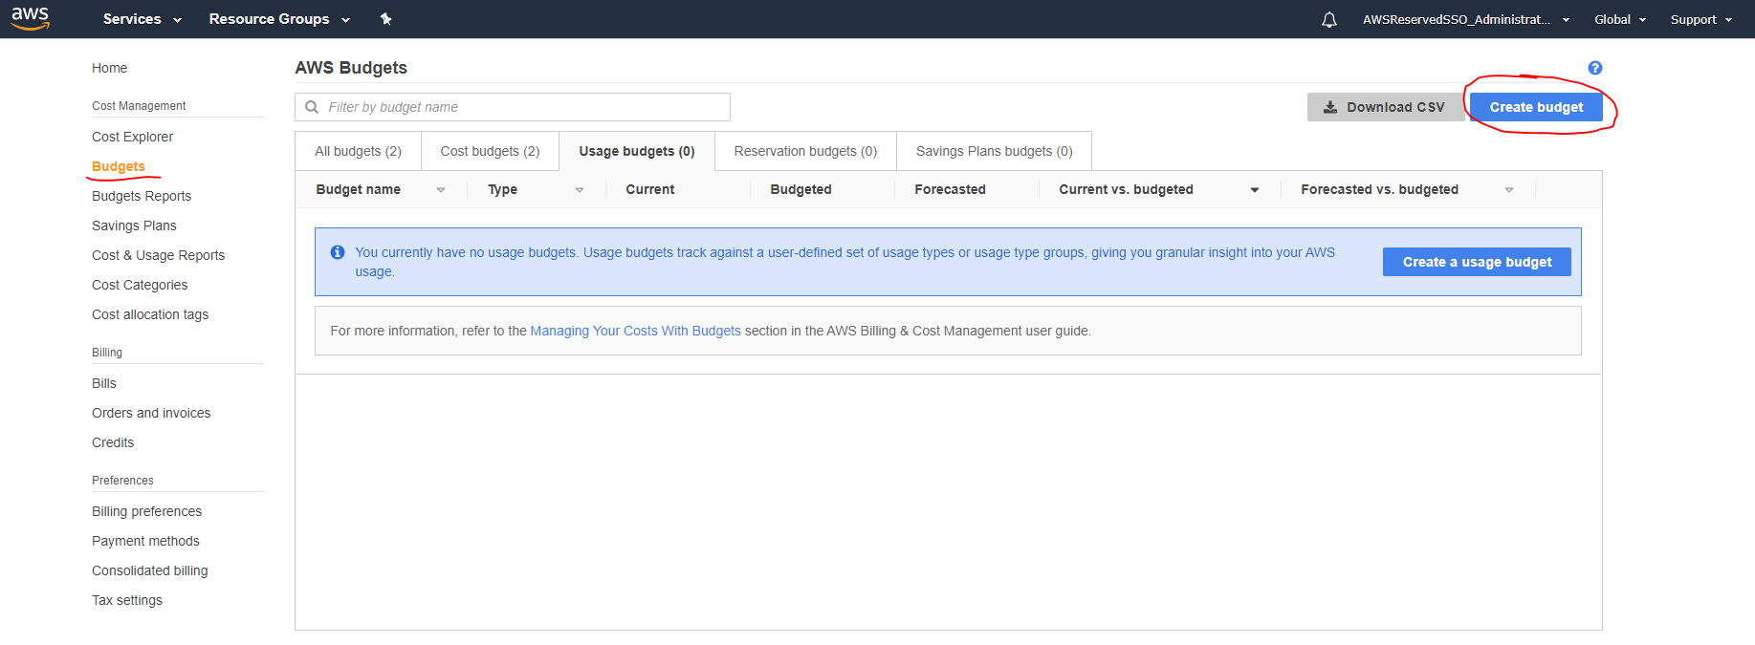Click the Budgeted column header
Screen dimensions: 1755x645
pyautogui.click(x=801, y=189)
